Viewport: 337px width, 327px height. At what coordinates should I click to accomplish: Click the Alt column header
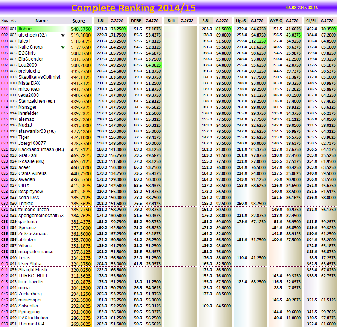(x=14, y=21)
